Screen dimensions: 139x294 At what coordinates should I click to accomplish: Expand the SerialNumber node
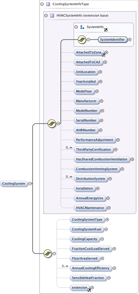coord(101,120)
